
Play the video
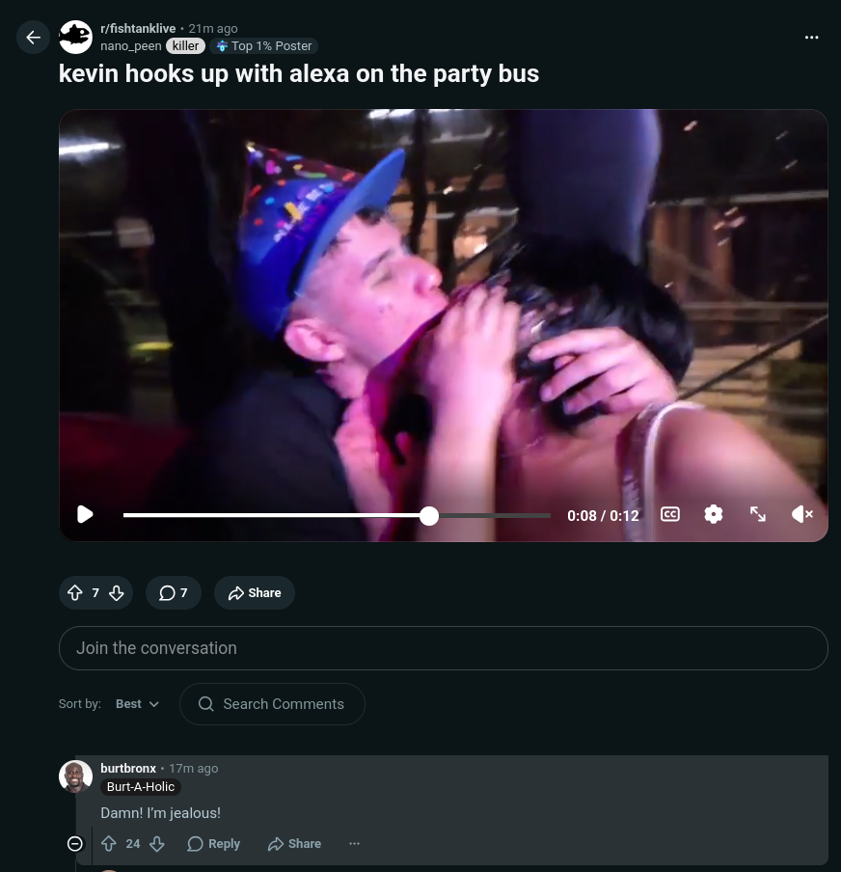tap(85, 514)
